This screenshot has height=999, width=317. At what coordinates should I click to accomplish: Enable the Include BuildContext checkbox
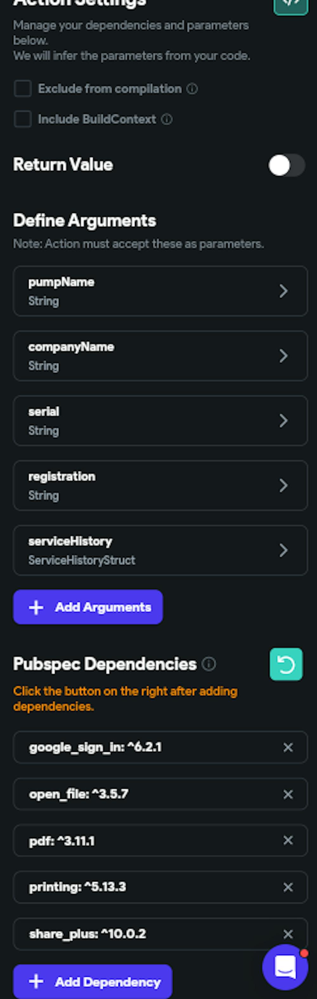point(23,119)
